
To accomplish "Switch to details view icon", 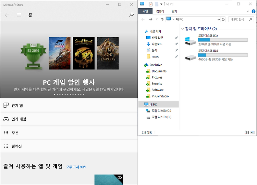I will tap(247, 132).
